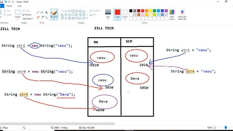
Task: Choose the Down arrow shape
Action: (x=62, y=18)
